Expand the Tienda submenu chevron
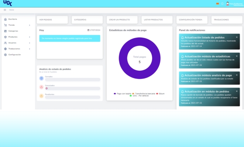The height and width of the screenshot is (147, 244). click(29, 25)
